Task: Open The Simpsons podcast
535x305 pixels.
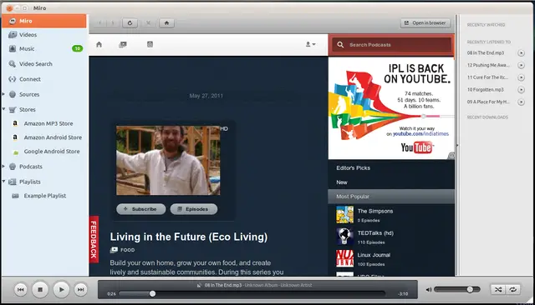Action: point(375,211)
